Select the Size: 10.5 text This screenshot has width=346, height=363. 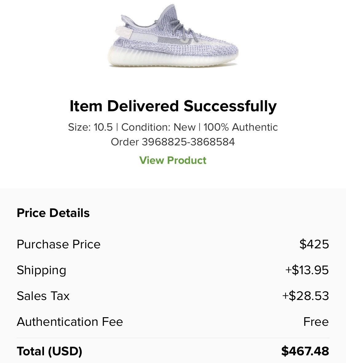[90, 127]
